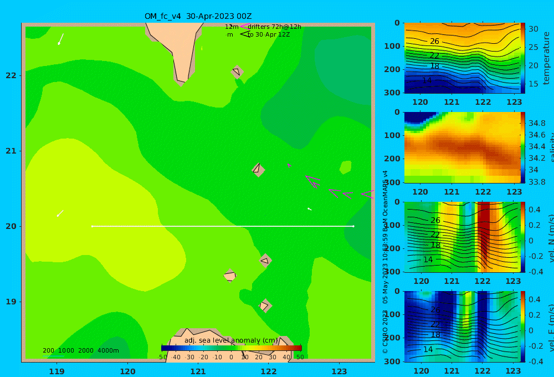
Task: Click the '21' latitude tick on the main map
Action: [11, 151]
